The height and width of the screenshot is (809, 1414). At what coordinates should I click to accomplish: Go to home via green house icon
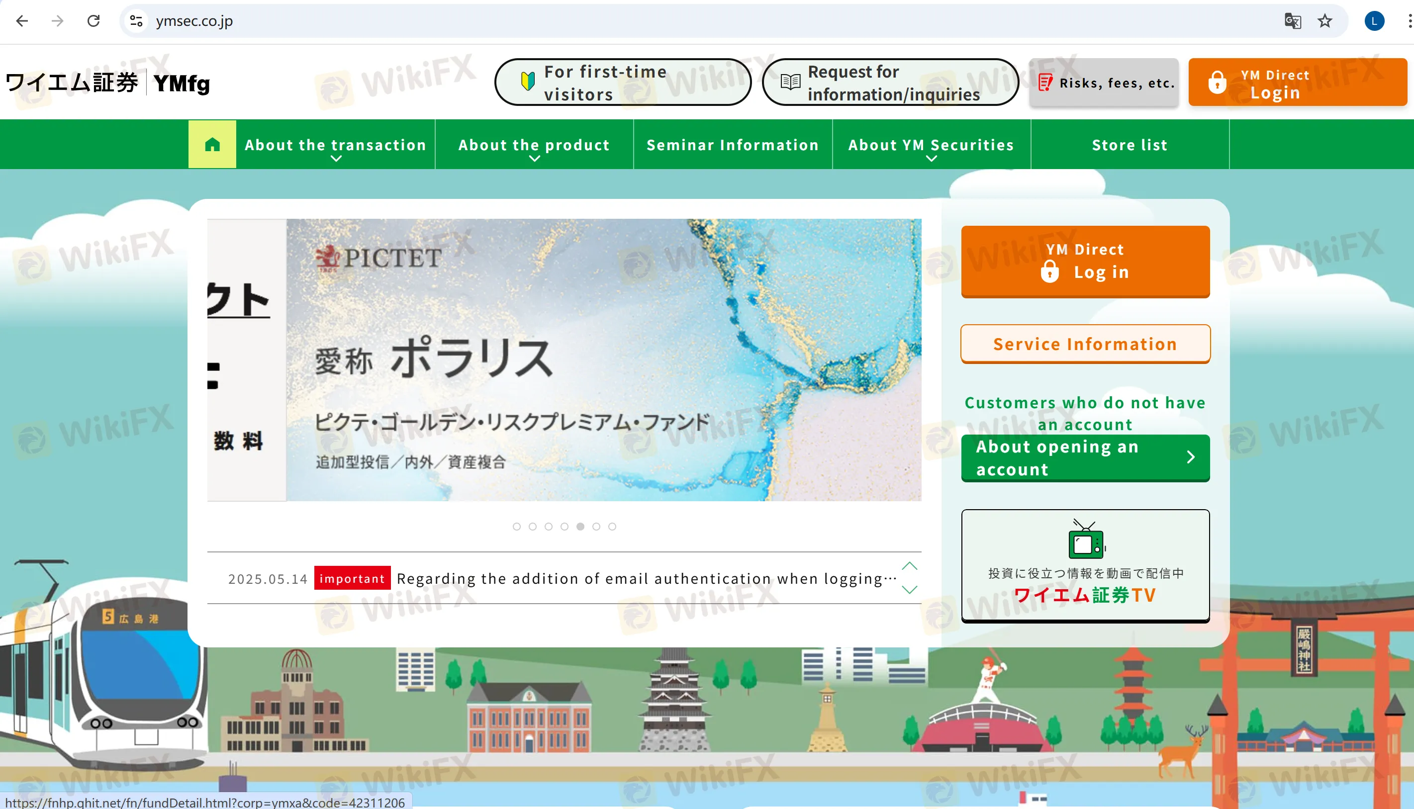coord(212,144)
